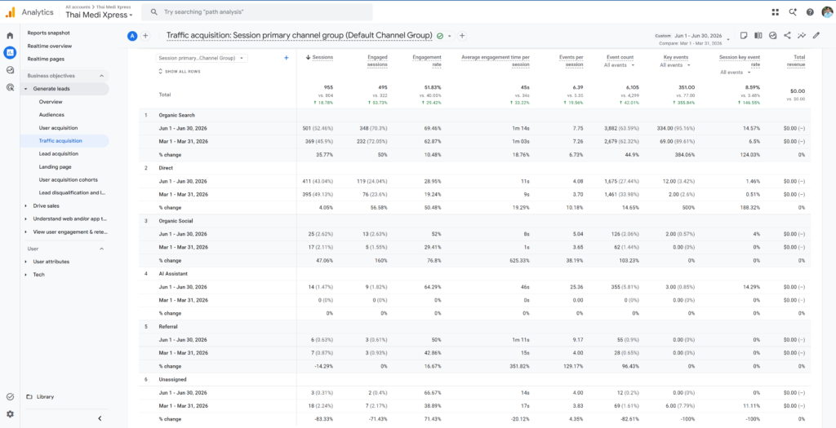836x428 pixels.
Task: Click the Google Analytics logo
Action: point(10,11)
